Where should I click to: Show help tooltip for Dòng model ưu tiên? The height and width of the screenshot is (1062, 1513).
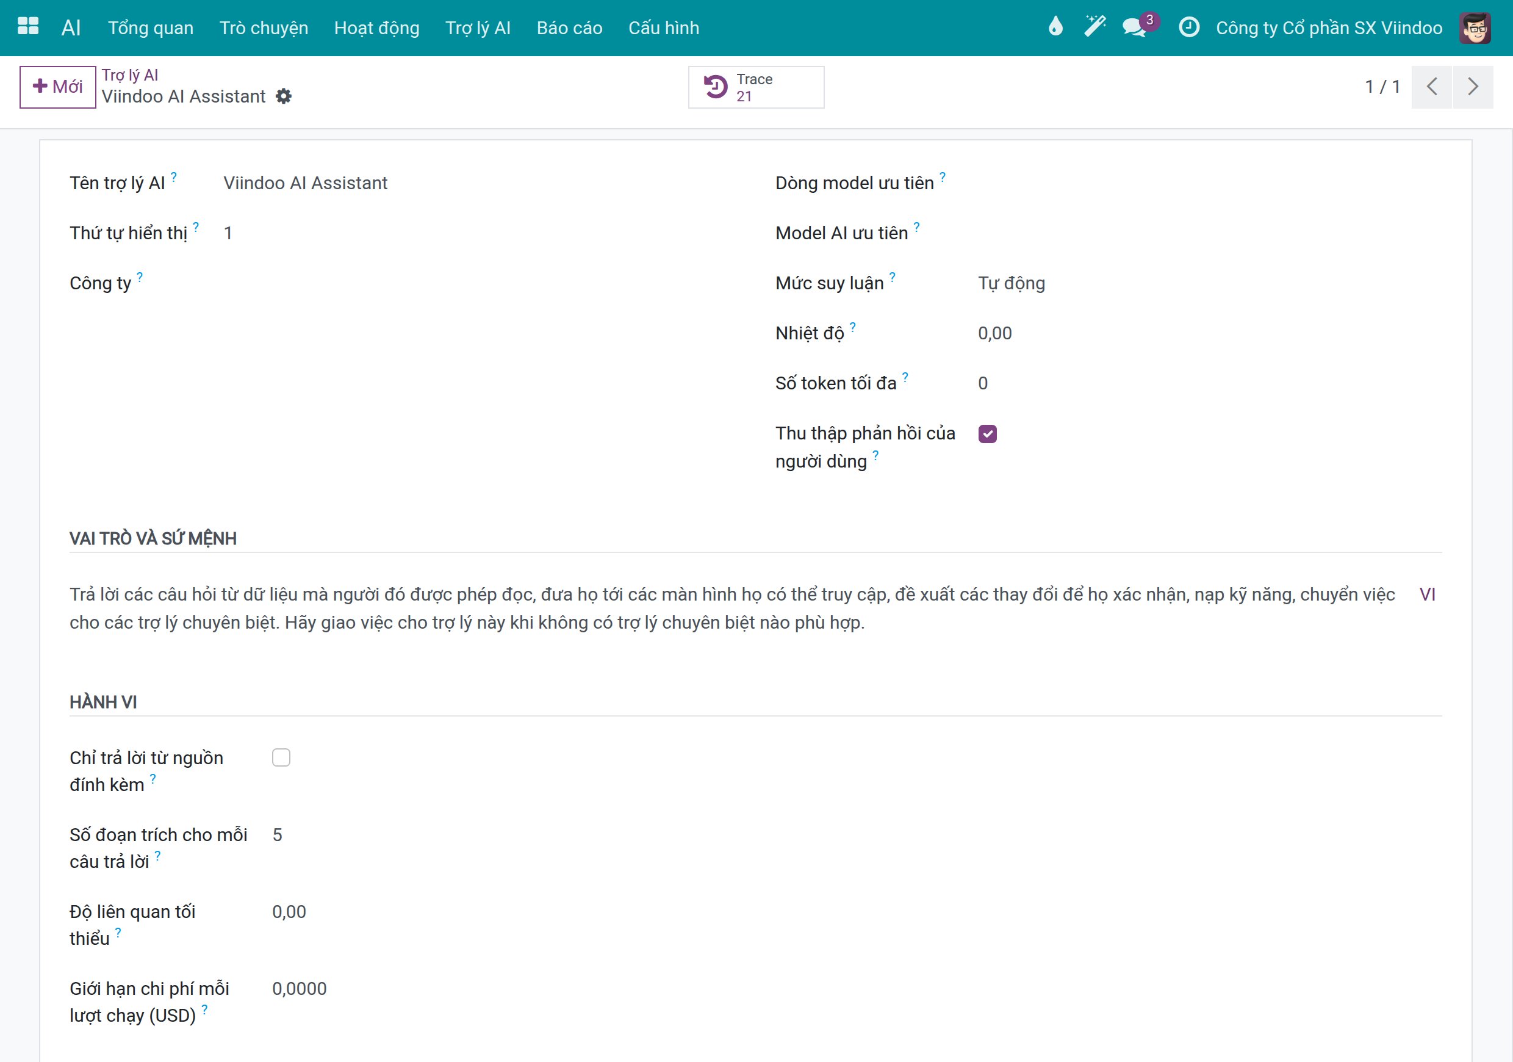943,176
